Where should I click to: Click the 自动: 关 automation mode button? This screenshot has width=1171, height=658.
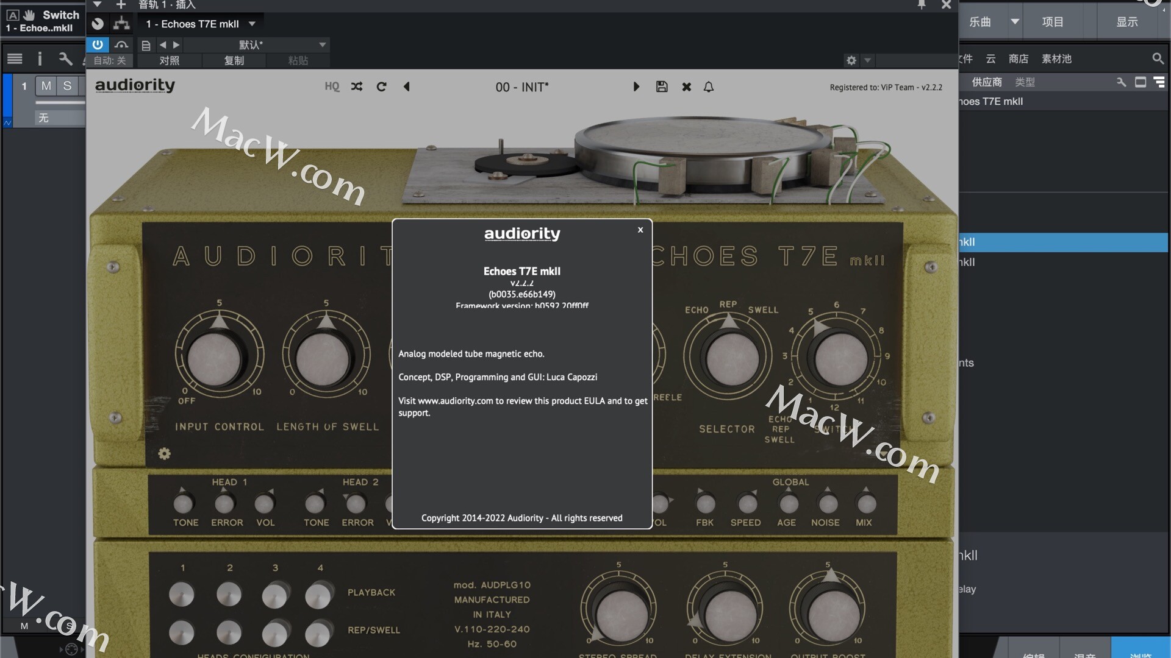tap(110, 60)
